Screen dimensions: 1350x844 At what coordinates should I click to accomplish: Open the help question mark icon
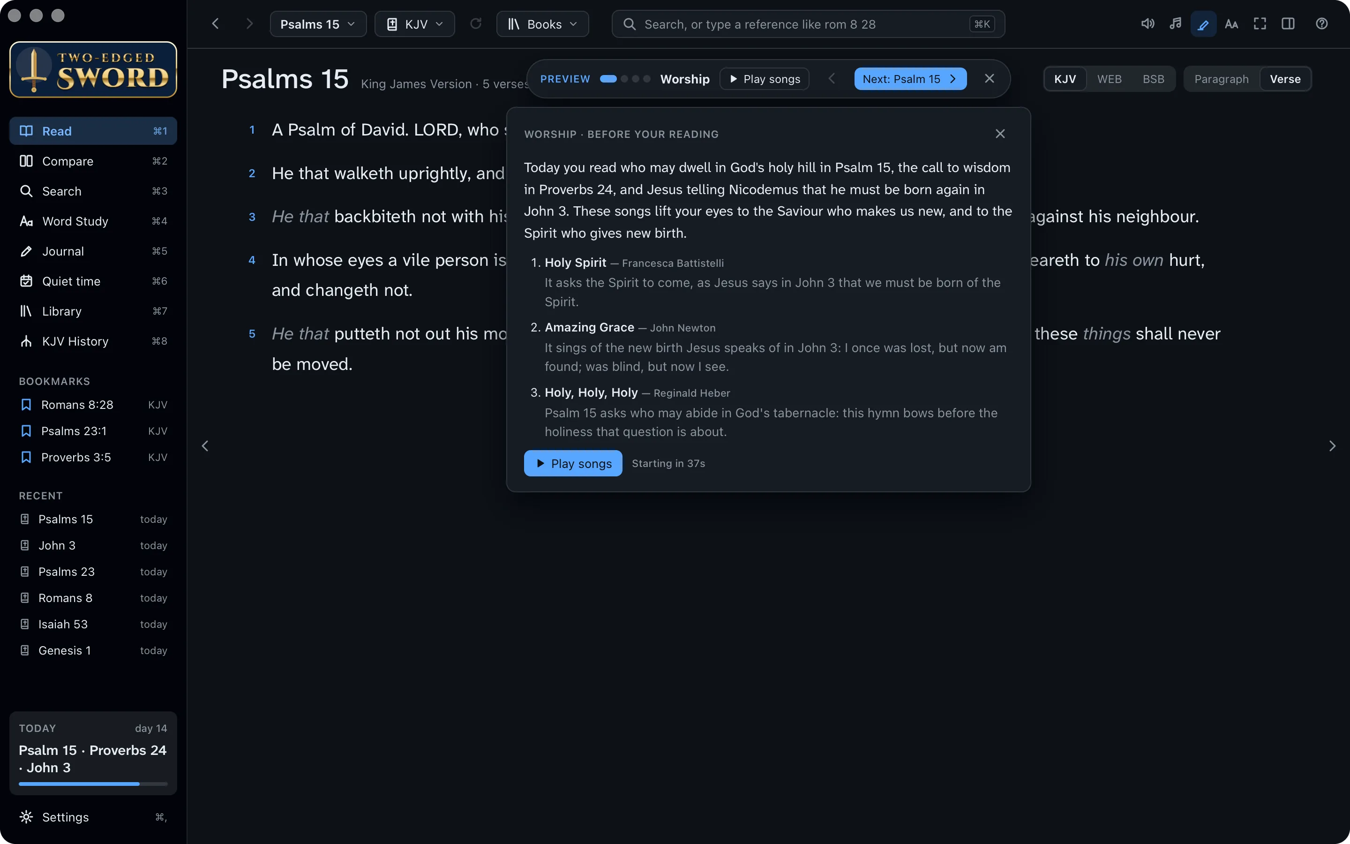1321,24
